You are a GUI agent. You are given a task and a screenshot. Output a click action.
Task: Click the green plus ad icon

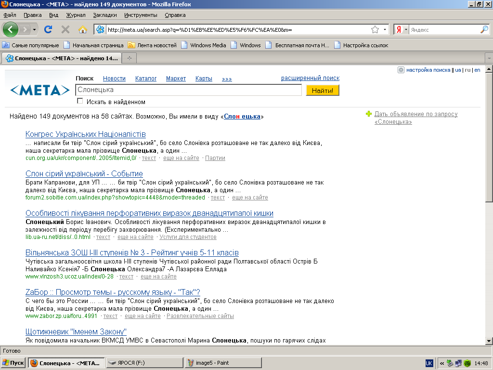coord(369,114)
